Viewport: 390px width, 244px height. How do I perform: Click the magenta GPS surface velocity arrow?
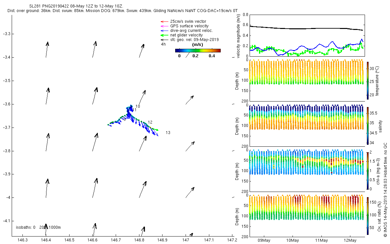tap(163, 26)
